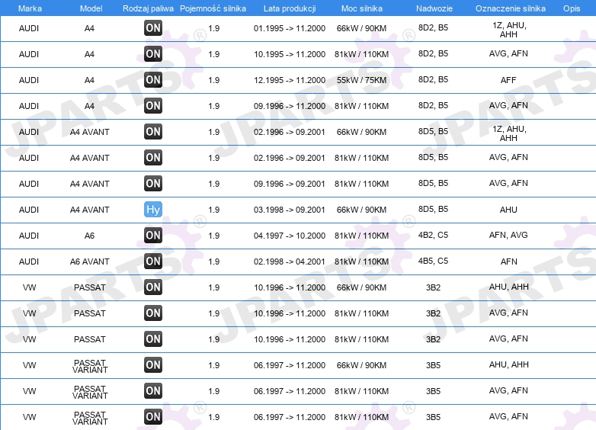Viewport: 596px width, 430px height.
Task: Click the Marka column header
Action: [30, 8]
